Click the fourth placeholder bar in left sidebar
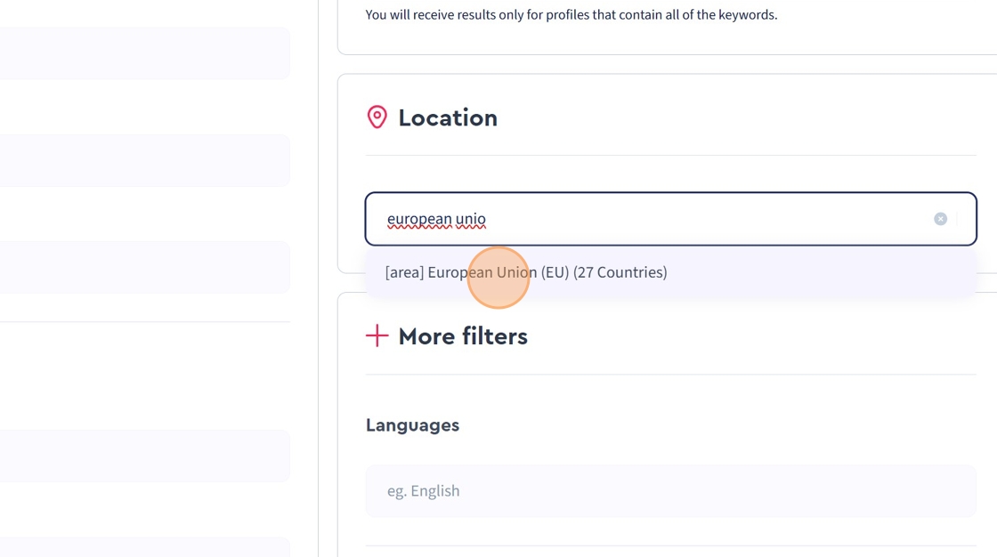The height and width of the screenshot is (557, 997). tap(145, 456)
